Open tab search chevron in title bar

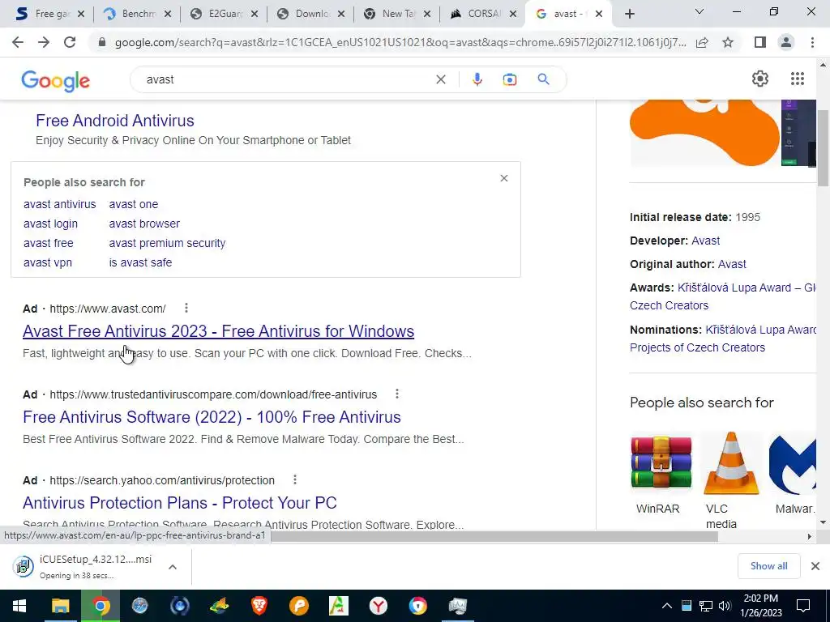(x=700, y=11)
